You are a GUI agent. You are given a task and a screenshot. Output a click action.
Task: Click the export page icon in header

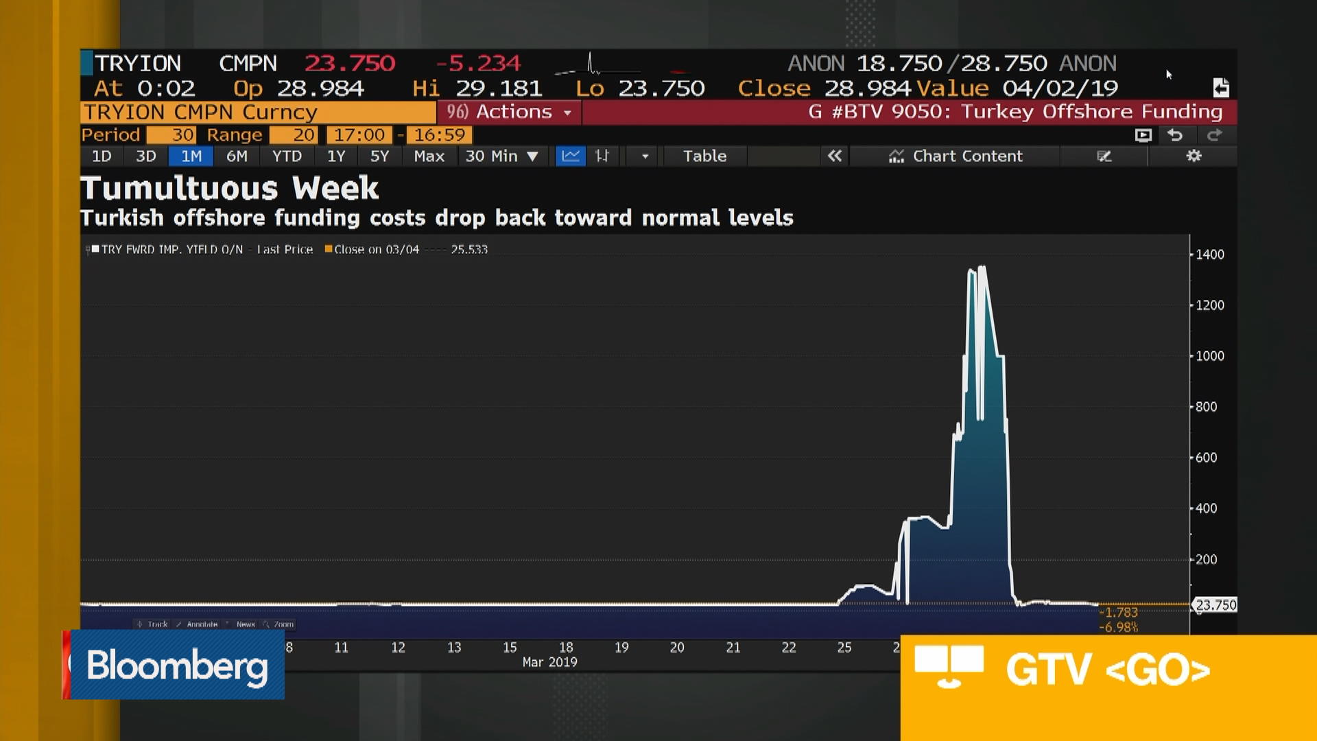1220,88
